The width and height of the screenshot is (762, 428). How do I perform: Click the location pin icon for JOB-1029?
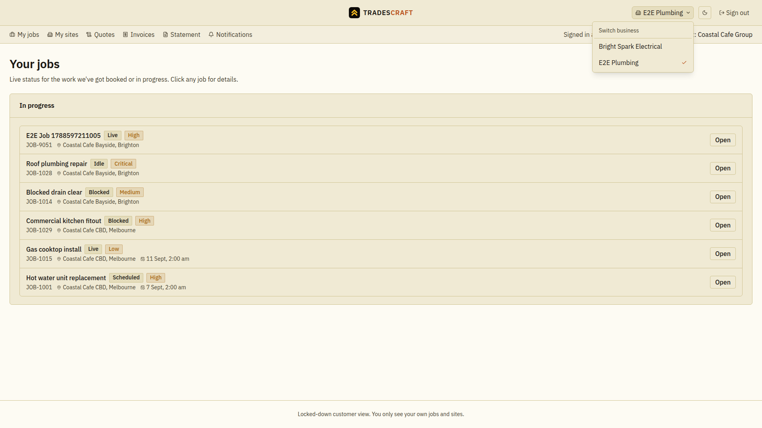pyautogui.click(x=59, y=230)
